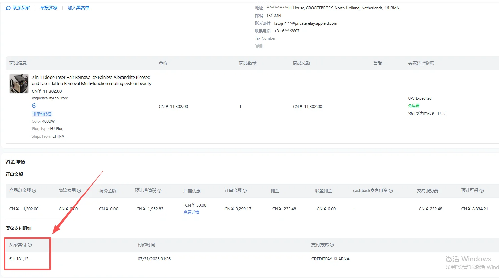499x278 pixels.
Task: Click the UPS Expedited logistics text
Action: click(420, 98)
